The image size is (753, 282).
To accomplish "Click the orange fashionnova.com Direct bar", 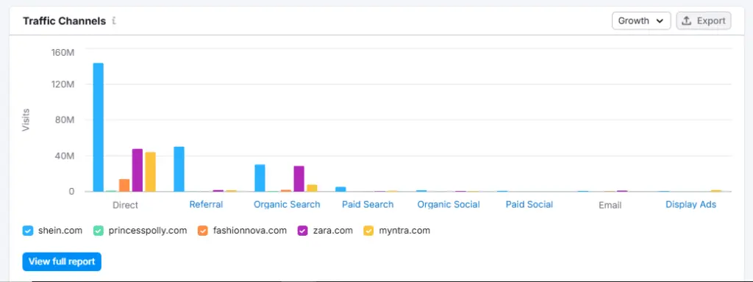I will [x=124, y=185].
